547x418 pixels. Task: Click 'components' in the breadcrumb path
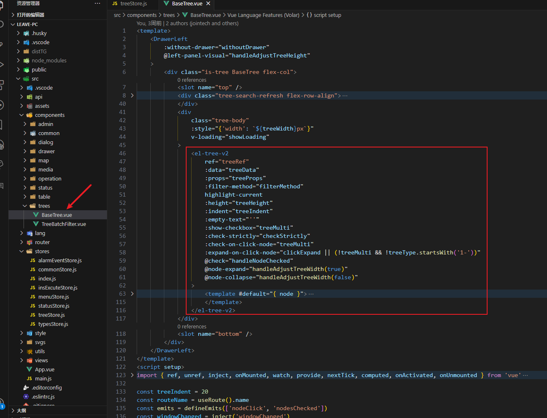[x=142, y=15]
